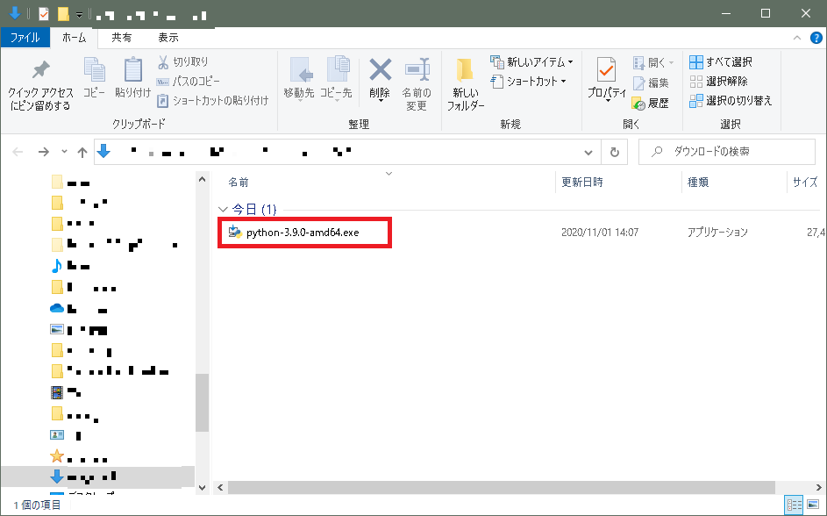Click the sidebar scroll-up arrow
The width and height of the screenshot is (827, 516).
point(202,180)
